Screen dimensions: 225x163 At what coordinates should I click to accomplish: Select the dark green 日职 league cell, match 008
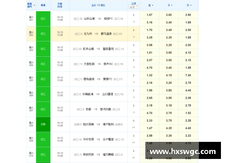coord(43,124)
